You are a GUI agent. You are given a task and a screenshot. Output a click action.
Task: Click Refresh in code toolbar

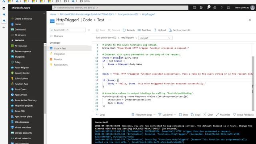(x=129, y=30)
